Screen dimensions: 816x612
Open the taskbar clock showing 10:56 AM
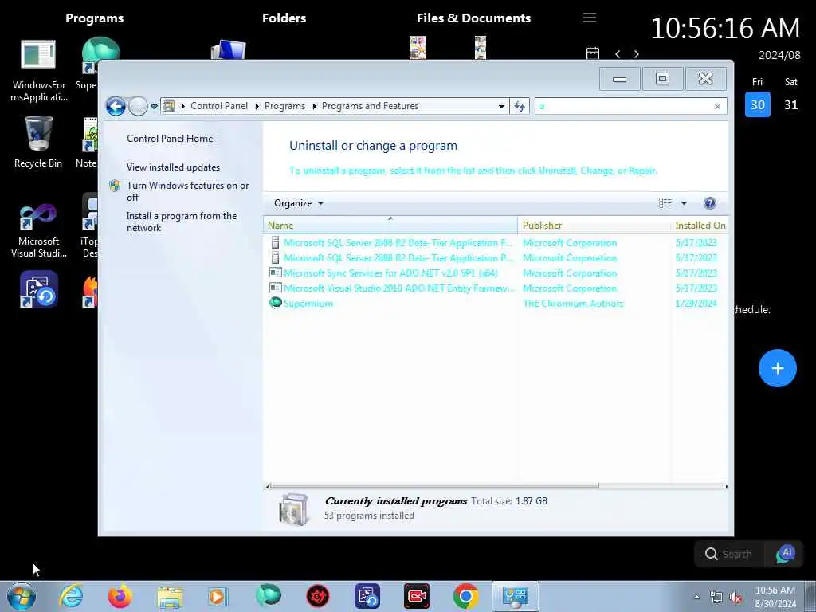(x=775, y=597)
